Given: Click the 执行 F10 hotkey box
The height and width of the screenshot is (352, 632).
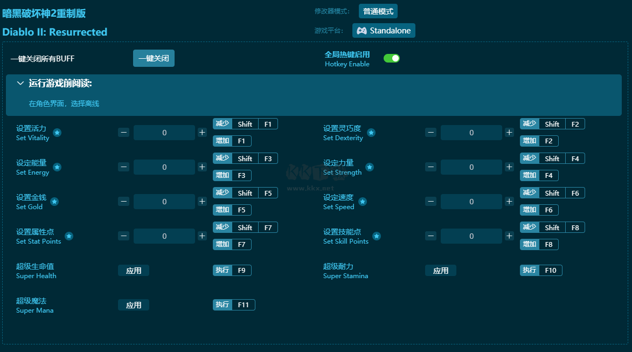Looking at the screenshot, I should [541, 270].
